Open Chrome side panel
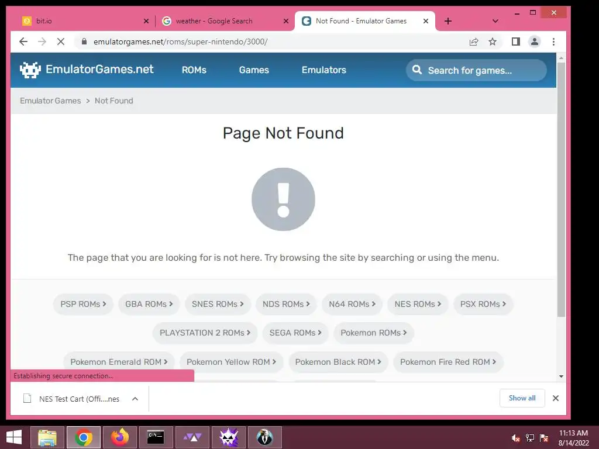This screenshot has height=449, width=599. tap(516, 42)
